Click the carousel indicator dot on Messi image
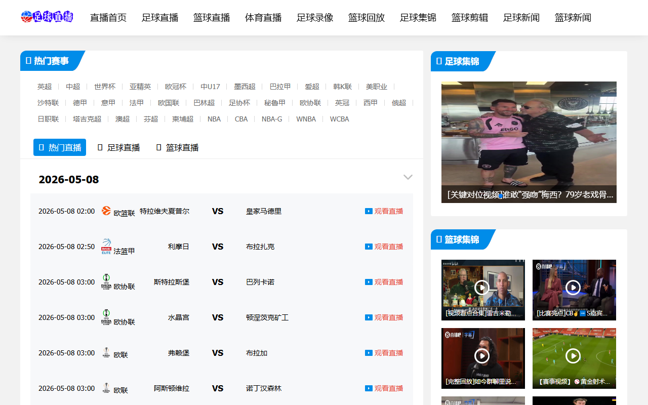Viewport: 648px width, 405px height. (x=501, y=196)
